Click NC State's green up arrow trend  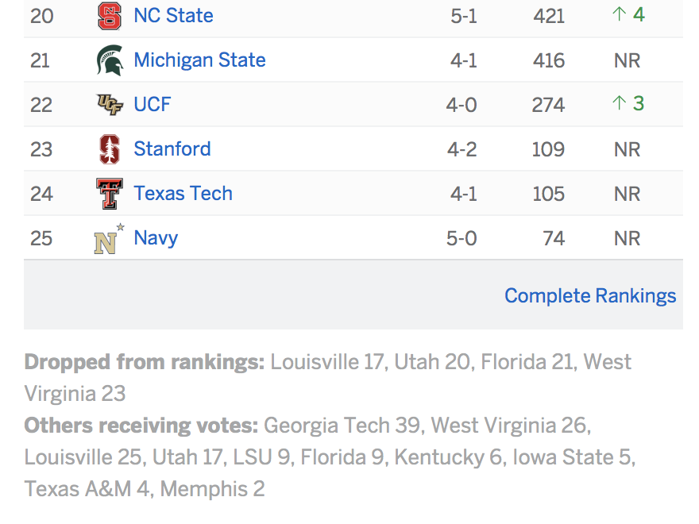click(x=628, y=15)
